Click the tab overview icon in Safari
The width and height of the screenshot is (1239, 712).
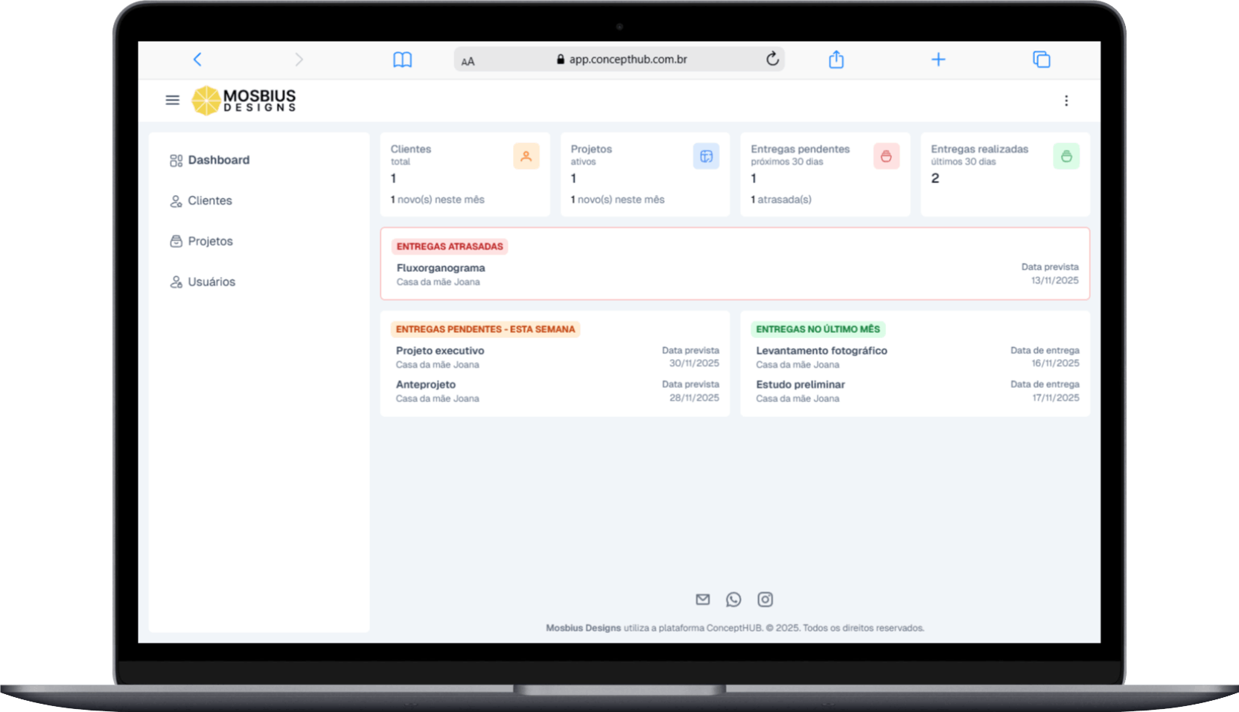tap(1042, 59)
